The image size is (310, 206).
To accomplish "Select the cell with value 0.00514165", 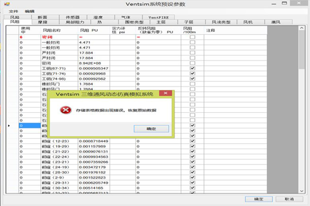I will (x=94, y=188).
